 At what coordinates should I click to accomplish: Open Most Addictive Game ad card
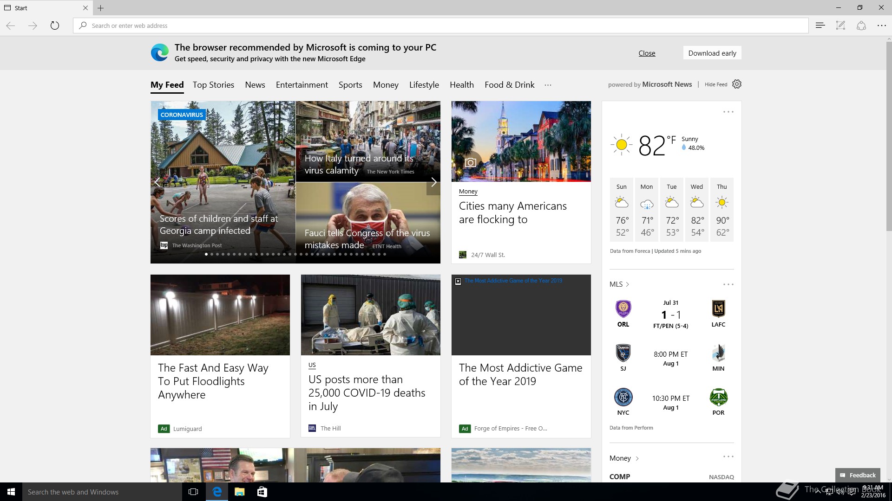click(521, 356)
